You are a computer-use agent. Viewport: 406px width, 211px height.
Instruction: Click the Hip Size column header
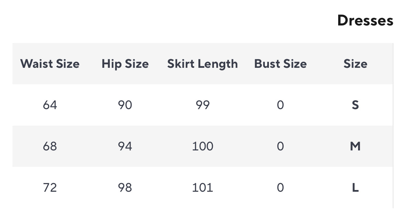tap(125, 64)
